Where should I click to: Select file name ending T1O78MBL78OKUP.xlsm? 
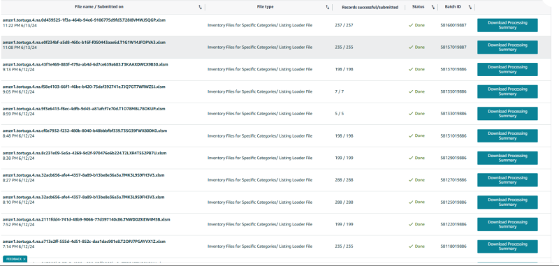84,109
